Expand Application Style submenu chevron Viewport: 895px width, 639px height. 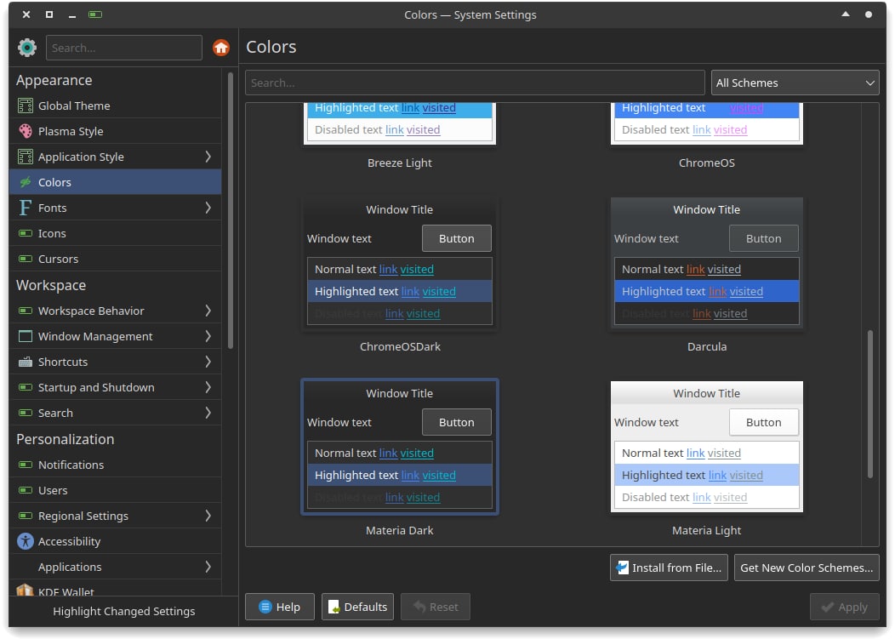(208, 157)
